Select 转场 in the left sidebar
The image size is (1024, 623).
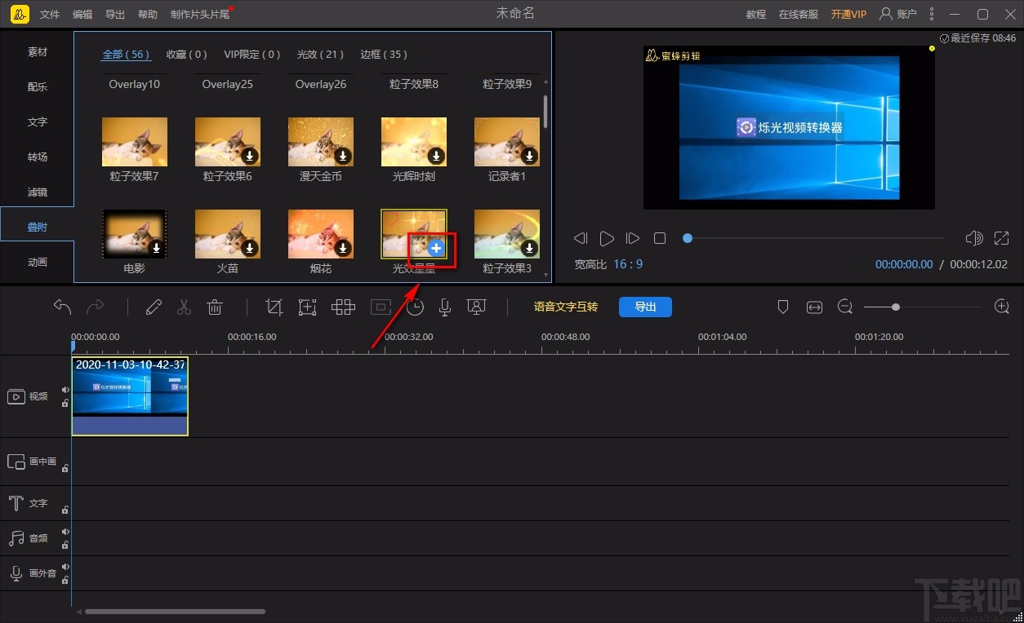tap(38, 157)
